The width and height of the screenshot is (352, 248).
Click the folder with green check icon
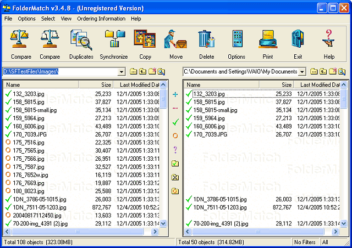click(175, 164)
